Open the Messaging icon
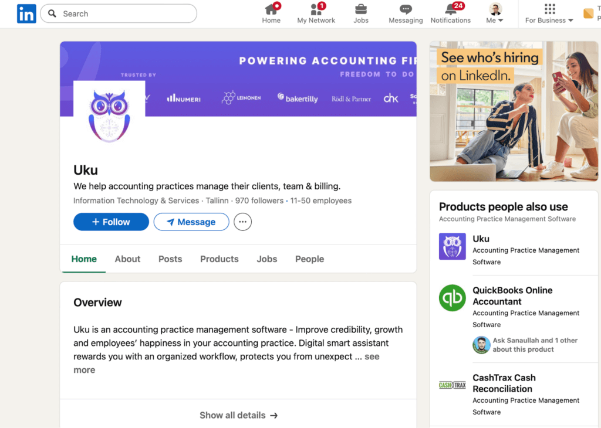 (x=406, y=9)
